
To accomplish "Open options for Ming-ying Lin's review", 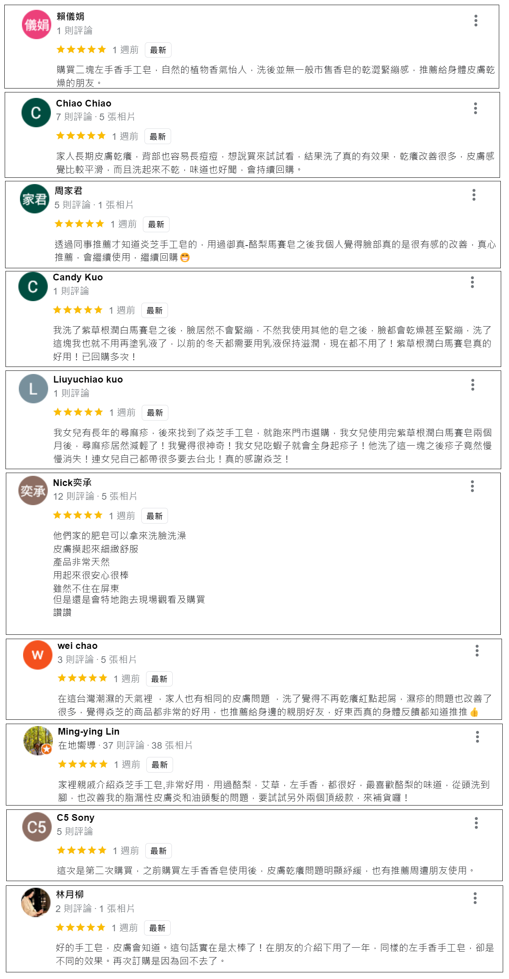I will coord(477,737).
